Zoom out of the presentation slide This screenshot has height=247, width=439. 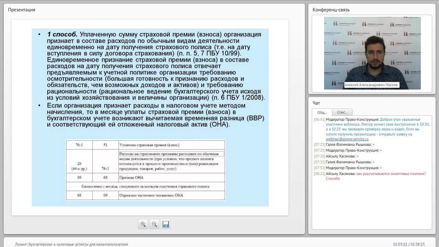(154, 224)
